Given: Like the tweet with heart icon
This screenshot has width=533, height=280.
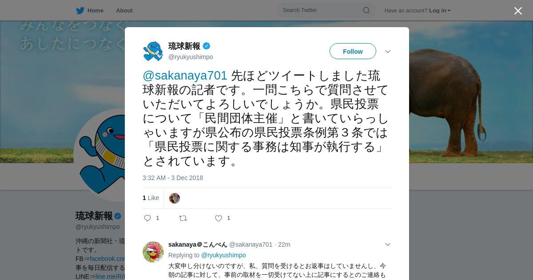Looking at the screenshot, I should coord(219,218).
